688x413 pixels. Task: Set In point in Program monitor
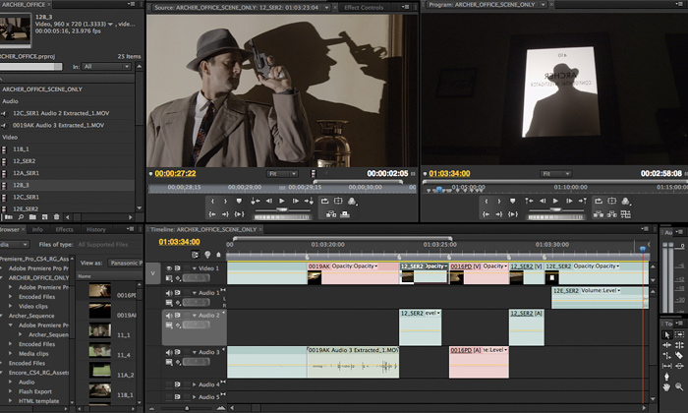point(487,201)
